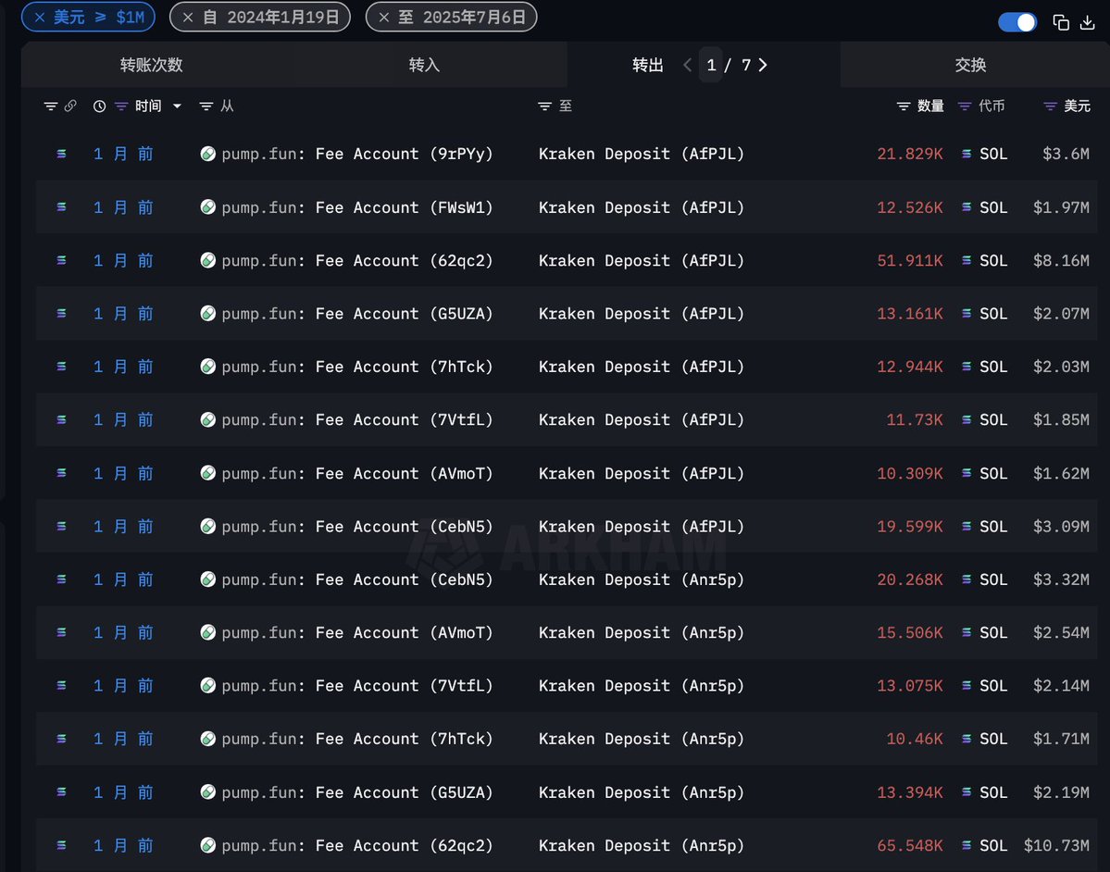This screenshot has height=872, width=1110.
Task: Click the SOL token icon in the $10.73M row
Action: (967, 845)
